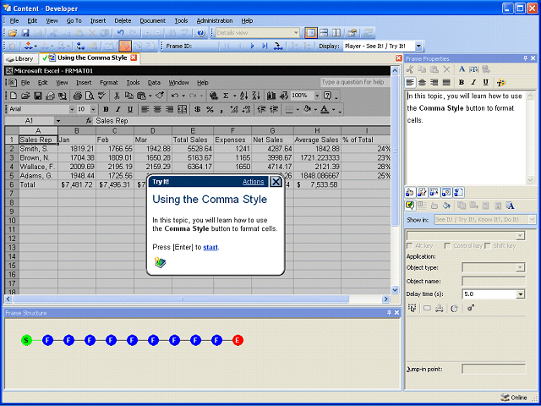The height and width of the screenshot is (406, 541).
Task: Click the start link in Try It bubble
Action: [210, 247]
